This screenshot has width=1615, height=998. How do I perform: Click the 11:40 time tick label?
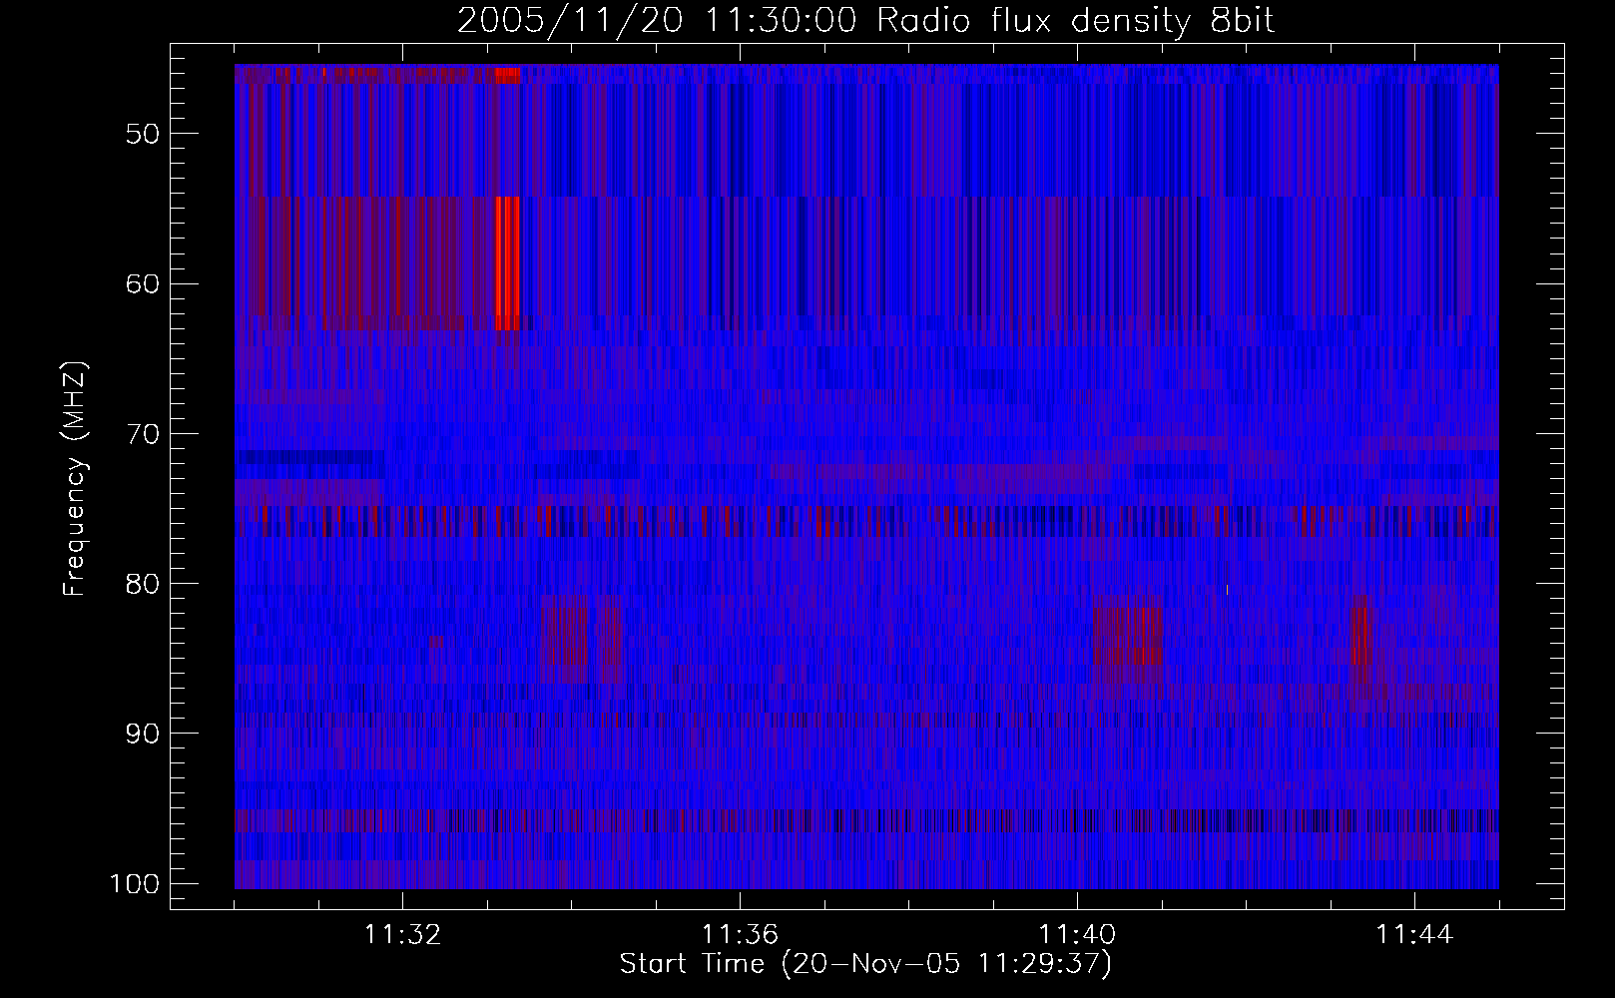tap(1077, 935)
